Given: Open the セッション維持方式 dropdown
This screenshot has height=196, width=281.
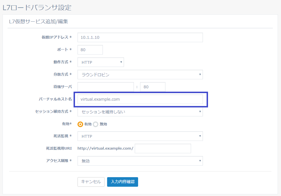Looking at the screenshot, I should [140, 112].
